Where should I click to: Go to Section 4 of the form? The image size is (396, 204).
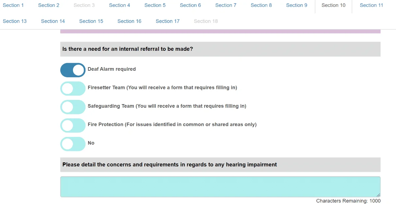[x=120, y=5]
